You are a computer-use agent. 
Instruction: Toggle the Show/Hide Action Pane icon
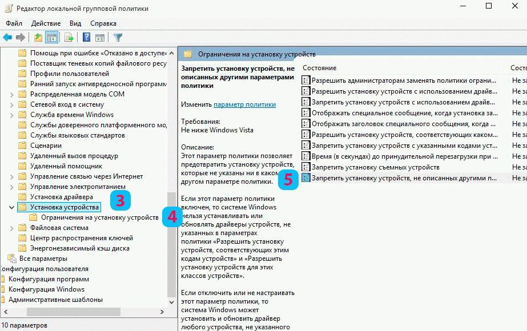100,38
